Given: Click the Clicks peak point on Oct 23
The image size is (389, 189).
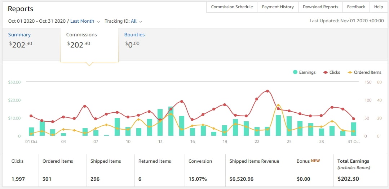Looking at the screenshot, I should (x=267, y=91).
